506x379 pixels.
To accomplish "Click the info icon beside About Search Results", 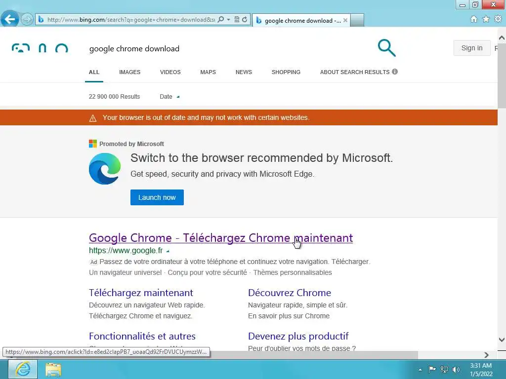I will point(395,72).
